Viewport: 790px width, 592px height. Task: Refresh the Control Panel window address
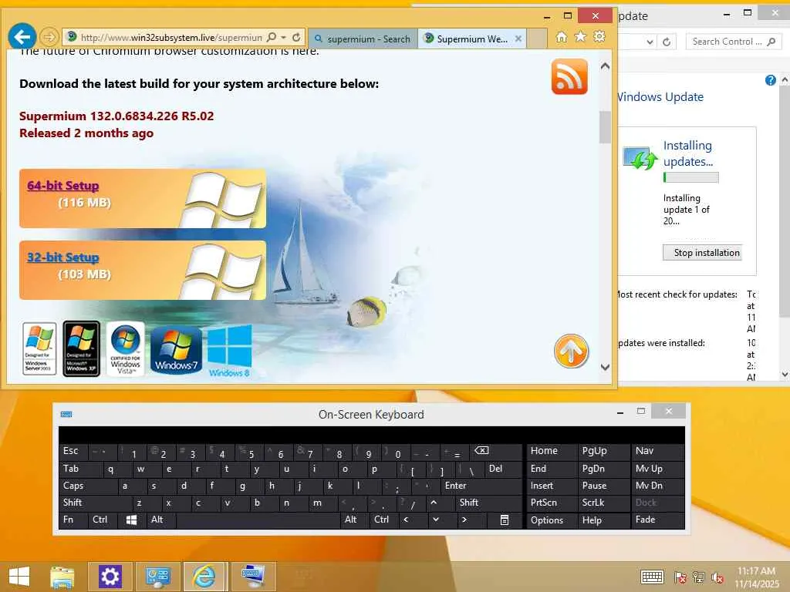(x=667, y=42)
